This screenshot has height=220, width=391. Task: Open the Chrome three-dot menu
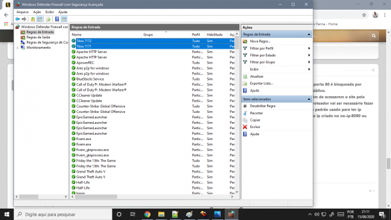pos(385,15)
